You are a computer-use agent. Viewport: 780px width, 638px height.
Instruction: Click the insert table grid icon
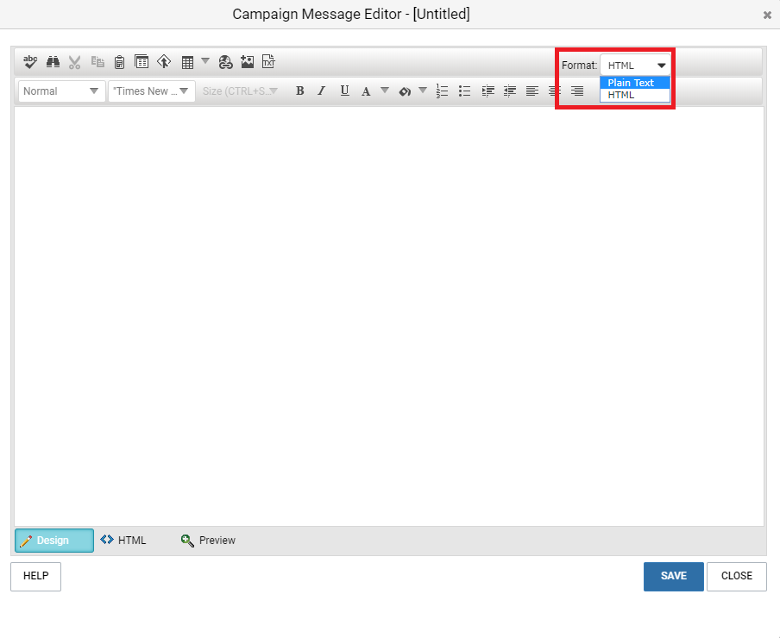coord(187,62)
